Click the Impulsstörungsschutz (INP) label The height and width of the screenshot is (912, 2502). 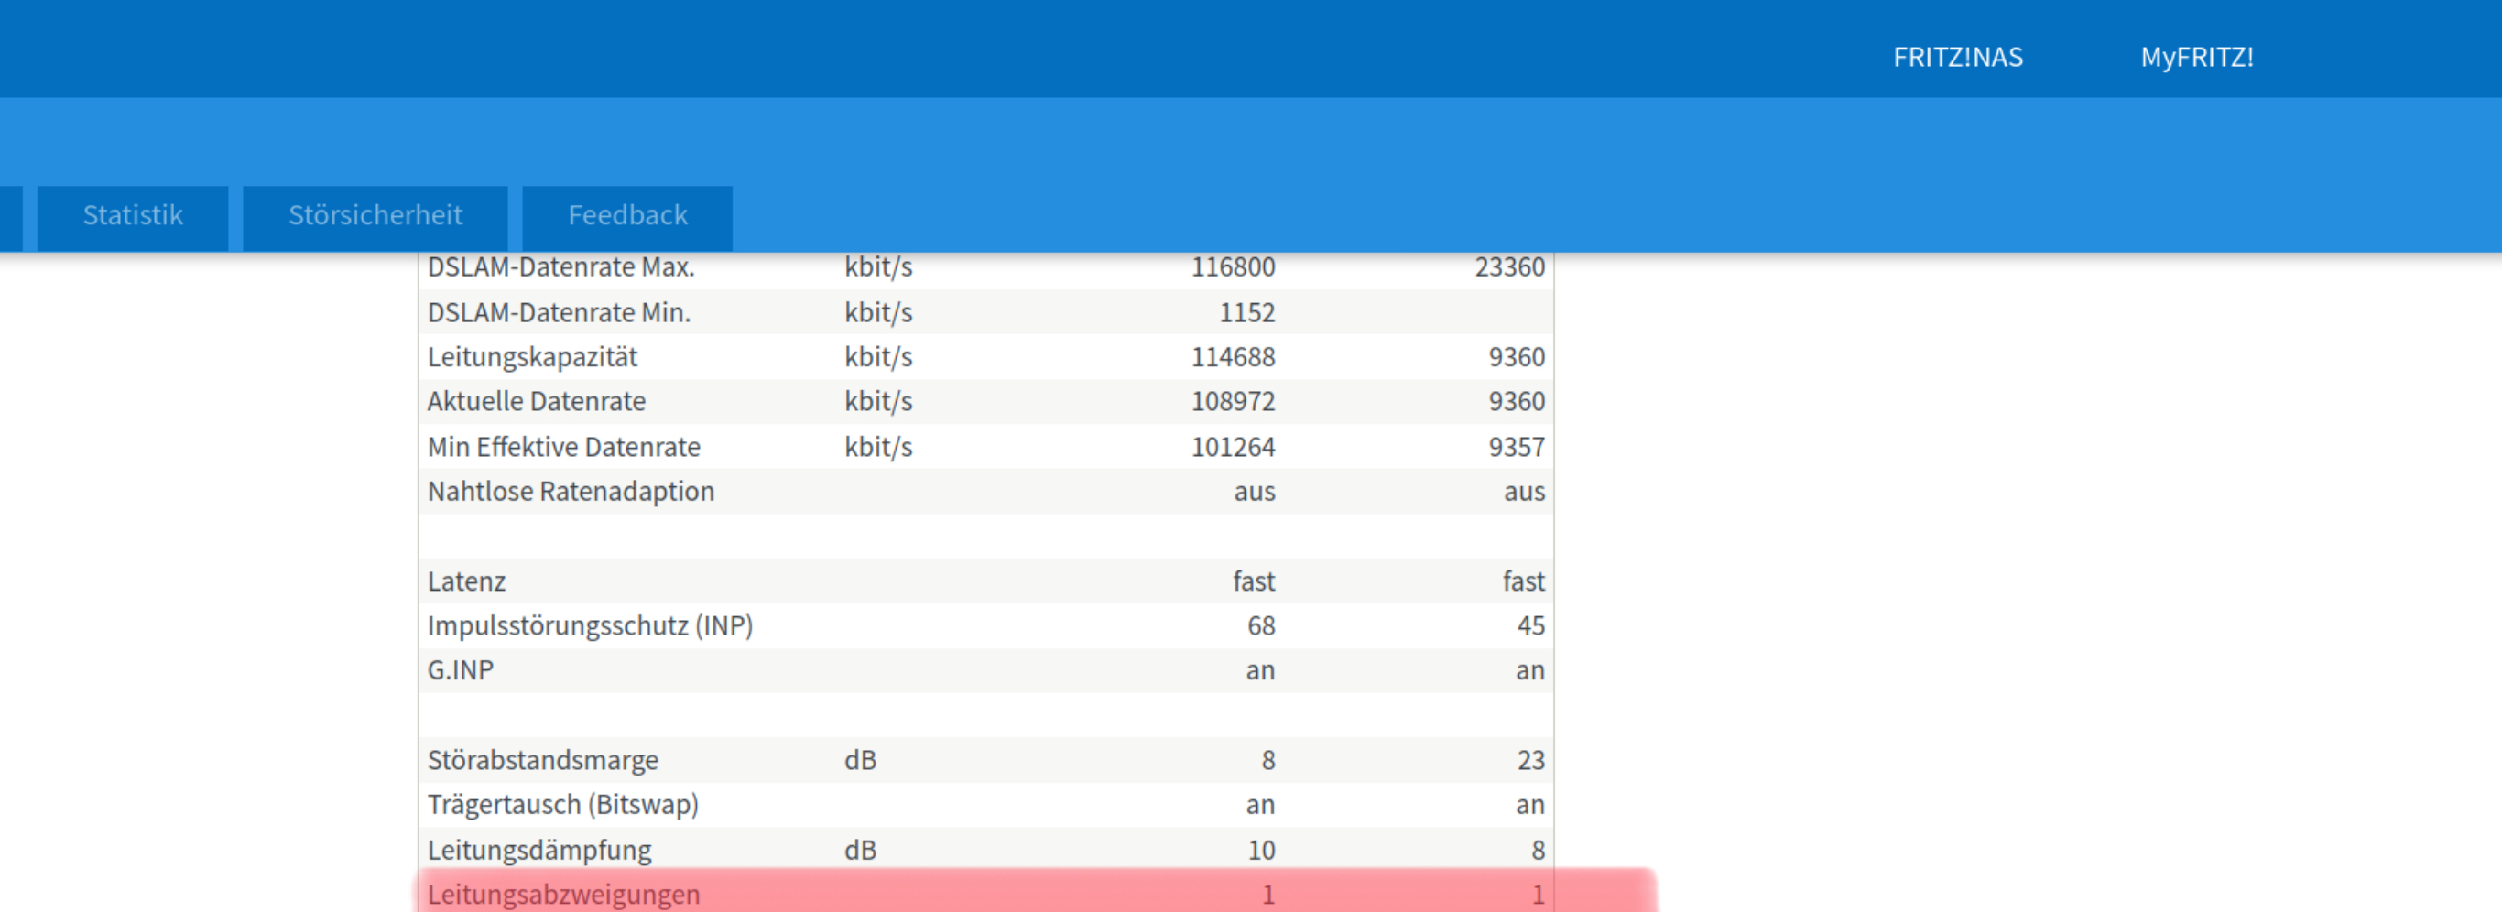[590, 626]
